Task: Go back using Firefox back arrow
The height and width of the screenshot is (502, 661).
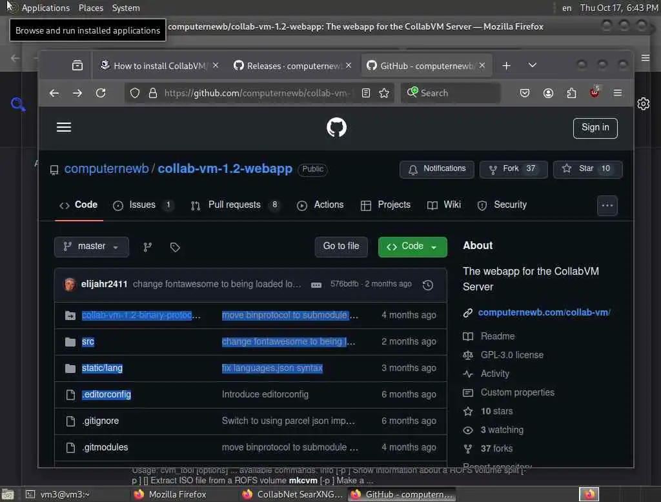Action: (54, 93)
